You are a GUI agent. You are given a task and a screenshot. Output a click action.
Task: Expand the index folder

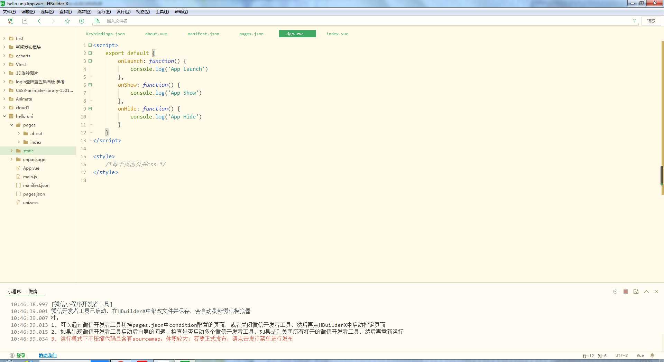point(19,142)
